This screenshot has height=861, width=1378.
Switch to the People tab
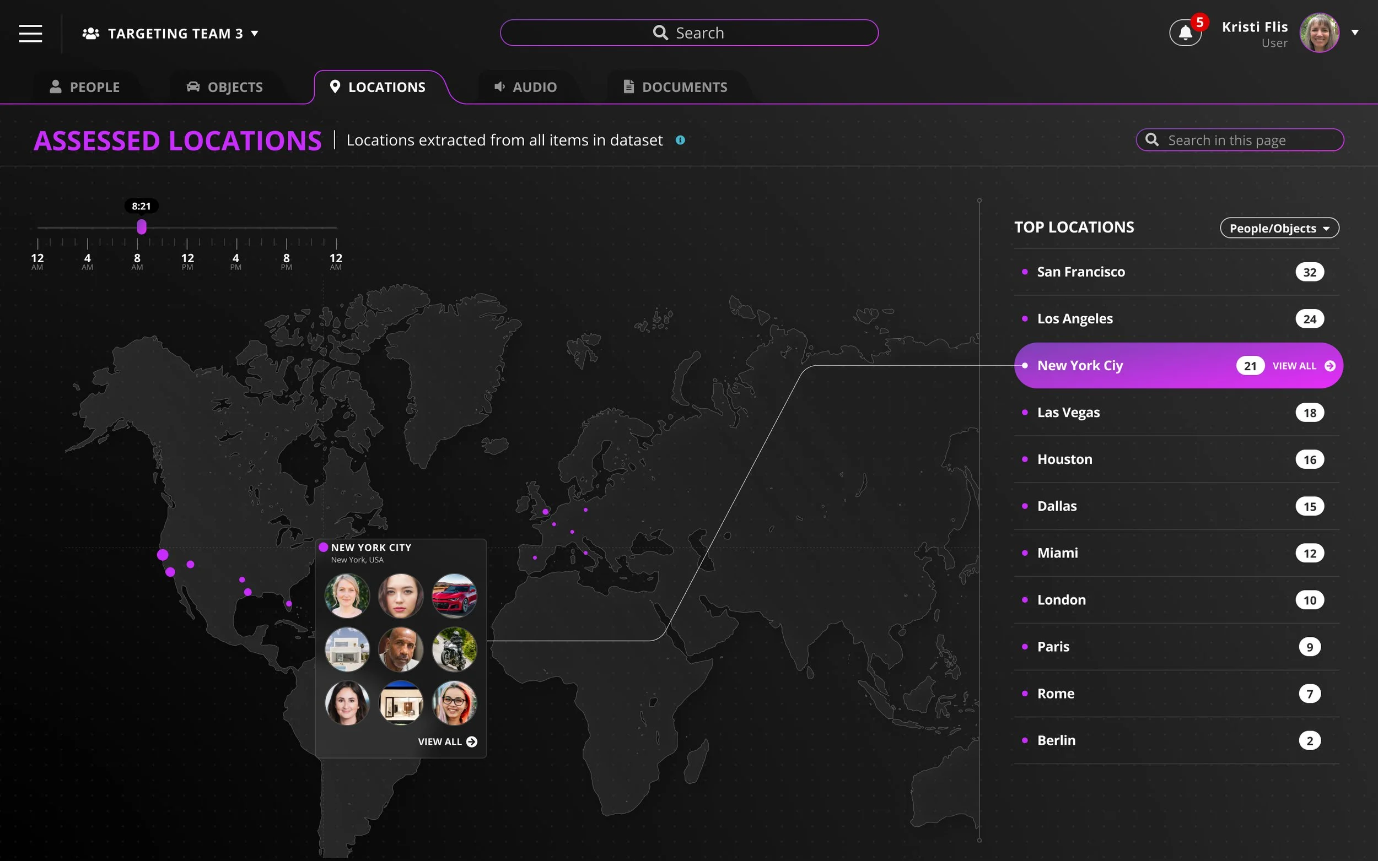click(85, 87)
